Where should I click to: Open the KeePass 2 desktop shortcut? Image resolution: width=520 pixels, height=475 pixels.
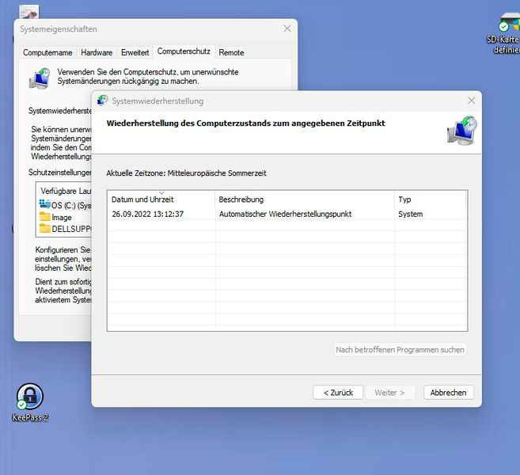pyautogui.click(x=30, y=402)
